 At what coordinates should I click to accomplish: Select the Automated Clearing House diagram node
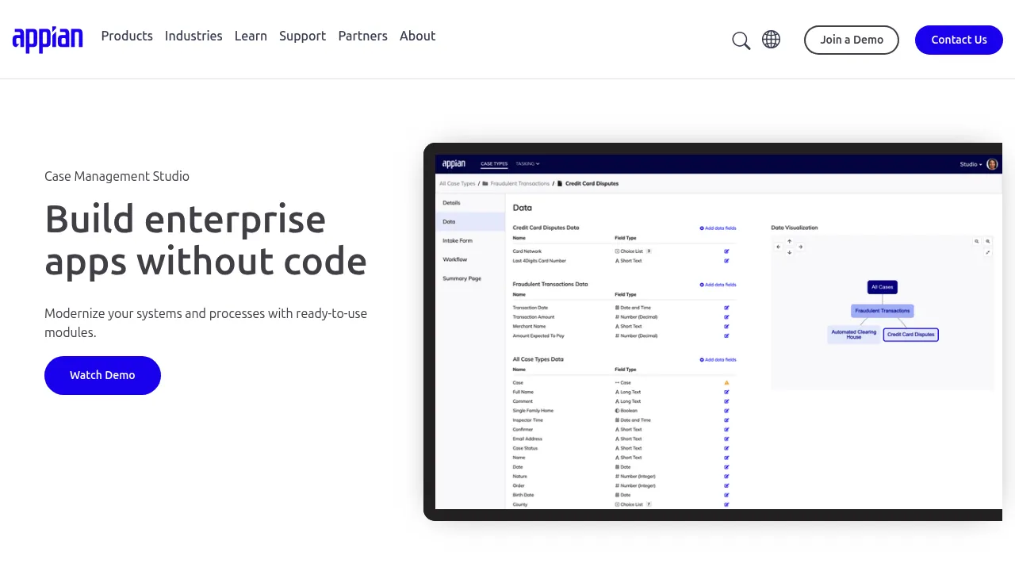[854, 335]
